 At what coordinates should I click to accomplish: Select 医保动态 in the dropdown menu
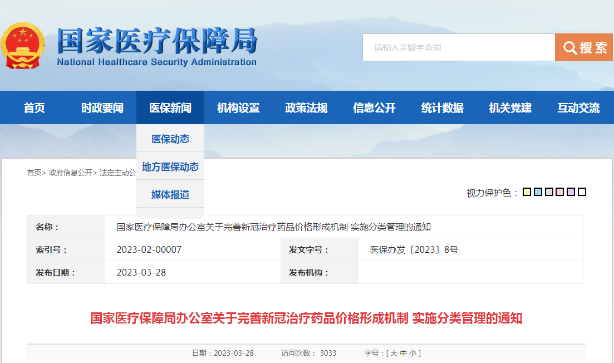pyautogui.click(x=170, y=139)
